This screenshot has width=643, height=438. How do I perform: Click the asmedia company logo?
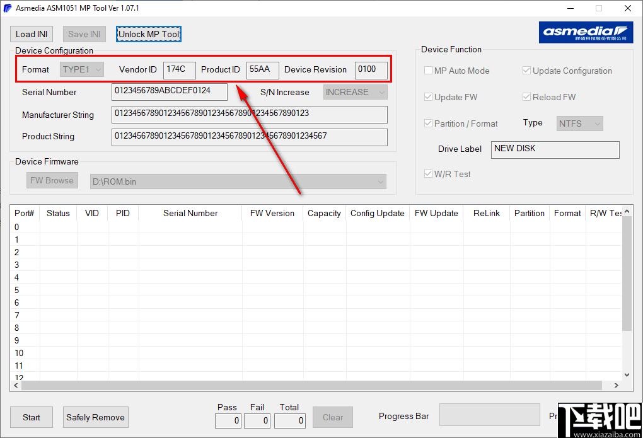[585, 32]
